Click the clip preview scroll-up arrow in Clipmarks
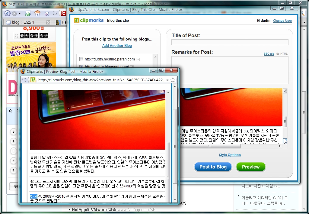309x214 pixels. click(x=285, y=91)
